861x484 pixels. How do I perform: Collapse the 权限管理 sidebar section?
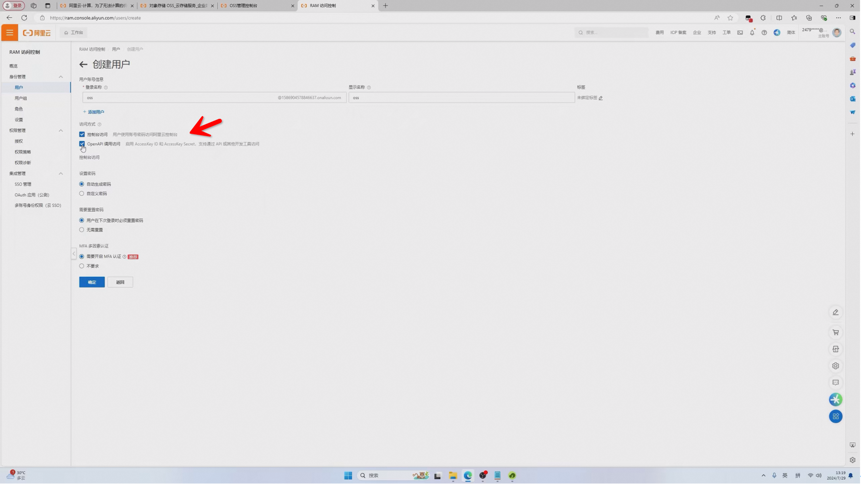coord(61,131)
